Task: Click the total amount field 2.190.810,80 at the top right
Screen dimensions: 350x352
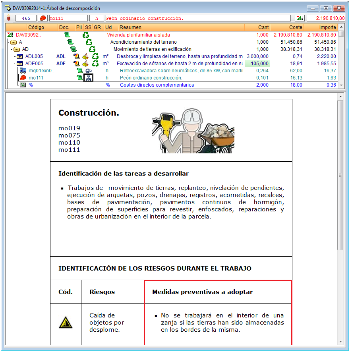Action: click(x=326, y=18)
